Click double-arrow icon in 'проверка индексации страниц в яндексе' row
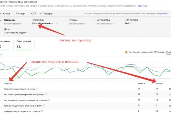 point(170,105)
